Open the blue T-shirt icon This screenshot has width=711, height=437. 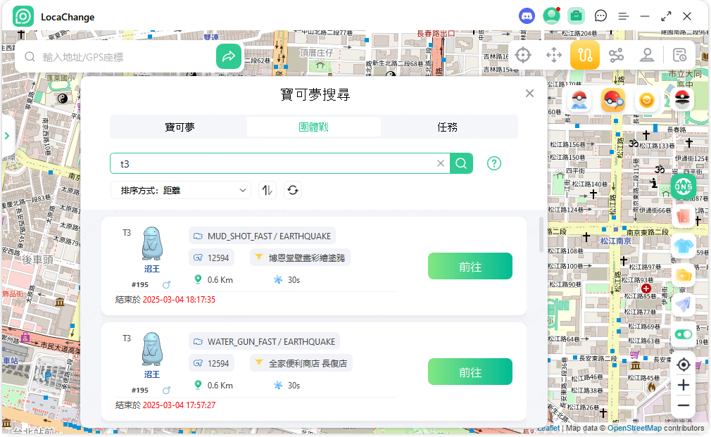(684, 246)
